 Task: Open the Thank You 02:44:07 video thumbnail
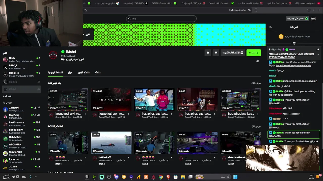111,100
